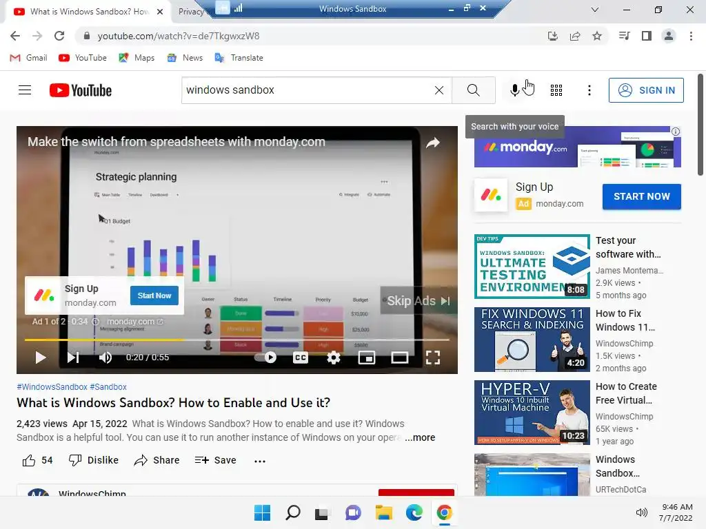The image size is (706, 529).
Task: Open the YouTube bookmark
Action: pos(83,58)
